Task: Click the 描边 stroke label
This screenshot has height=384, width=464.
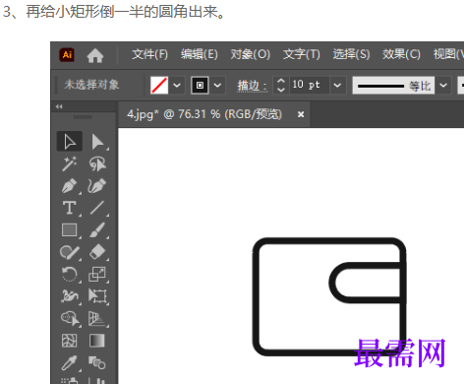Action: click(x=252, y=86)
